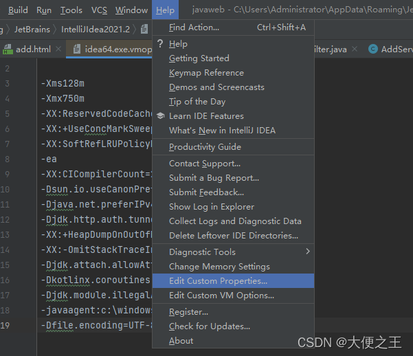413x356 pixels.
Task: Choose Submit a Bug Report...
Action: (x=234, y=178)
